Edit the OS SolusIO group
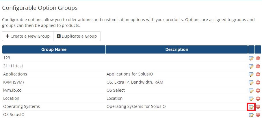 pyautogui.click(x=251, y=115)
